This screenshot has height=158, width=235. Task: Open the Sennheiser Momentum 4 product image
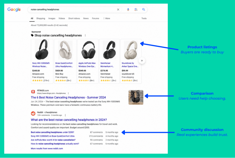pos(110,50)
